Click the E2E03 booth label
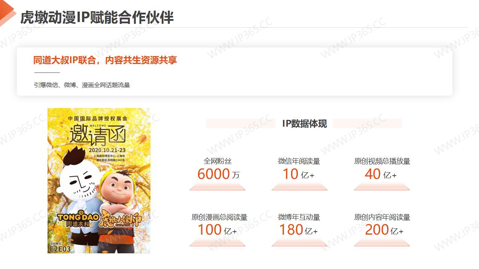 (60, 248)
